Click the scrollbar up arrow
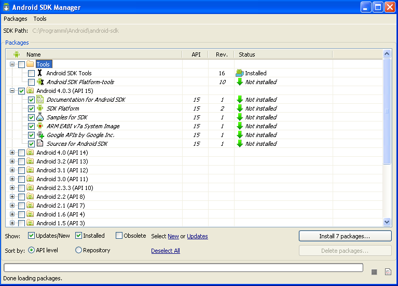The height and width of the screenshot is (286, 398). 387,53
